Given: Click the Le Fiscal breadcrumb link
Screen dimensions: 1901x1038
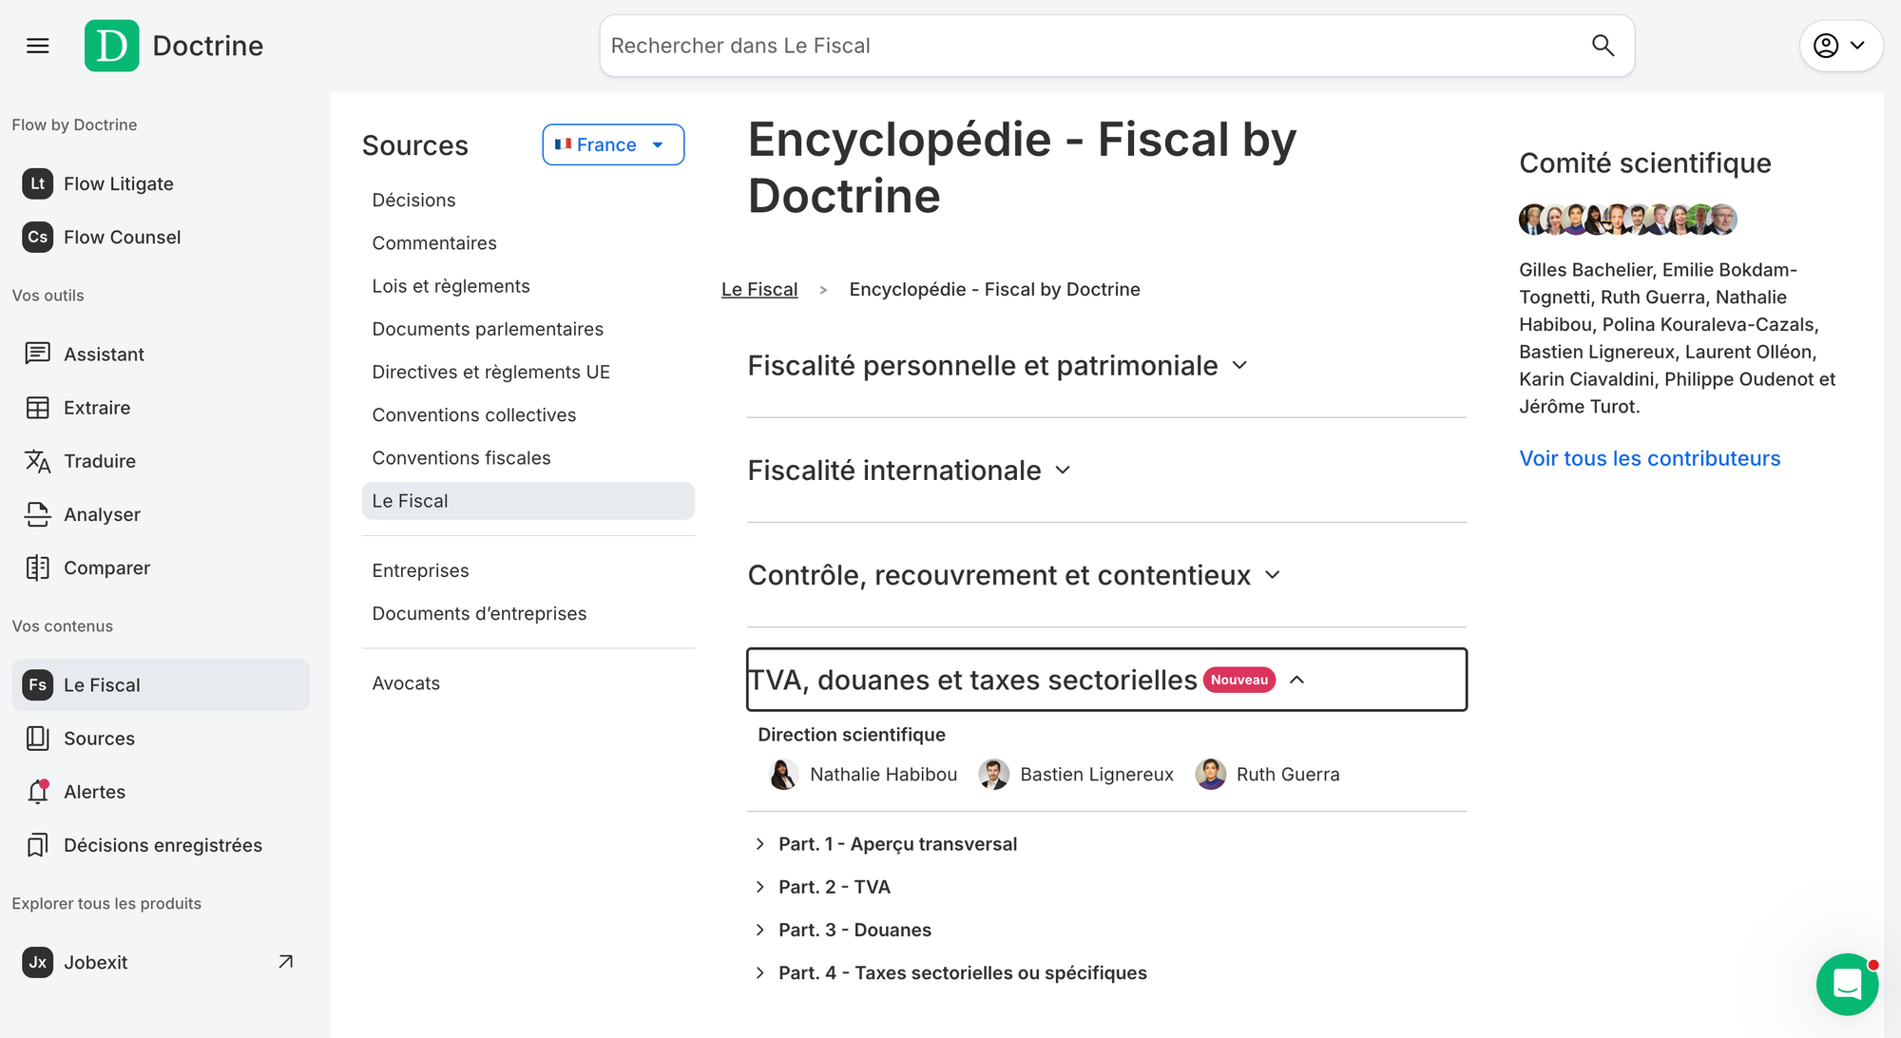Looking at the screenshot, I should 759,289.
